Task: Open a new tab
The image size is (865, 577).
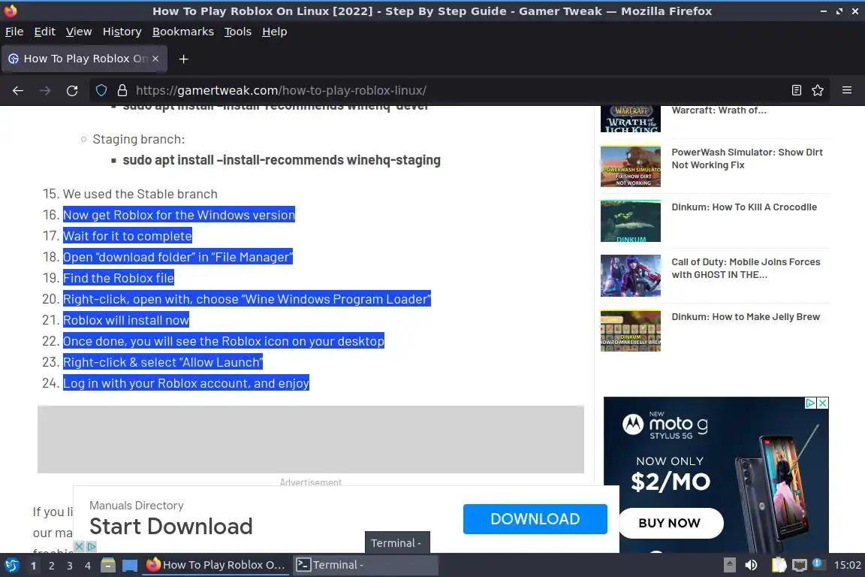Action: (x=184, y=59)
